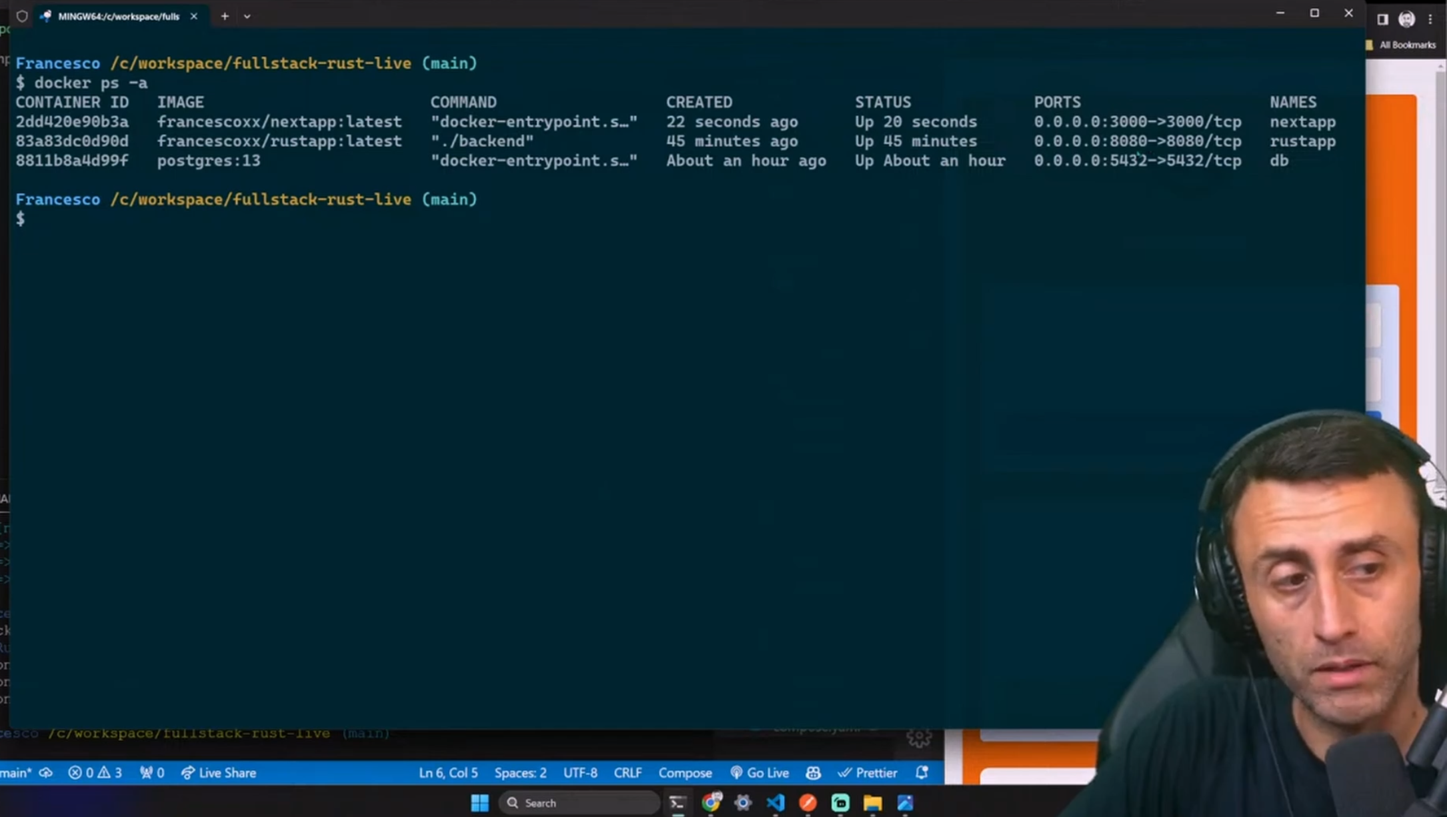This screenshot has width=1447, height=817.
Task: Open the Chrome profile avatar
Action: coord(1406,19)
